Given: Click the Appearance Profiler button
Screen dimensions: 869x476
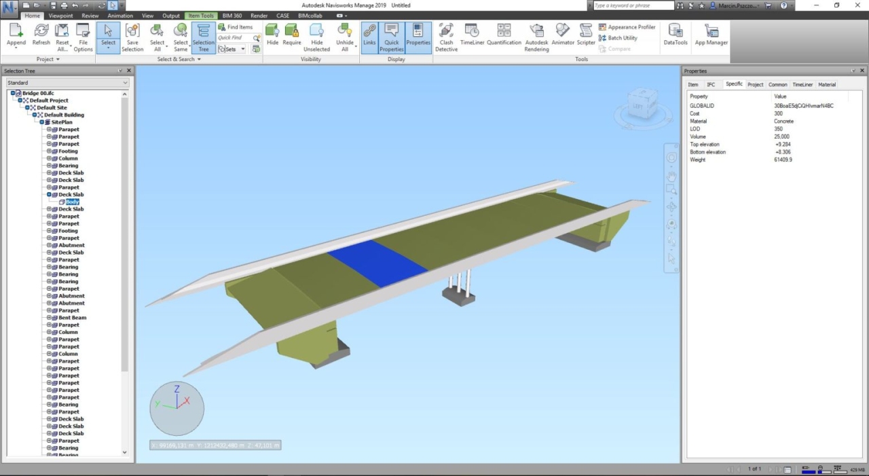Looking at the screenshot, I should tap(627, 27).
